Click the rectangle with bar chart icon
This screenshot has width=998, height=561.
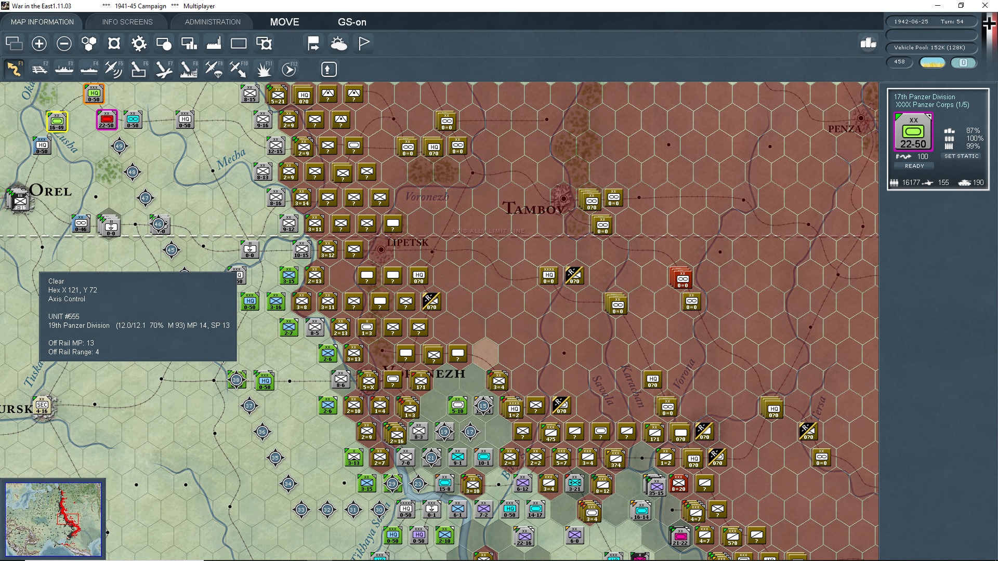click(x=189, y=44)
